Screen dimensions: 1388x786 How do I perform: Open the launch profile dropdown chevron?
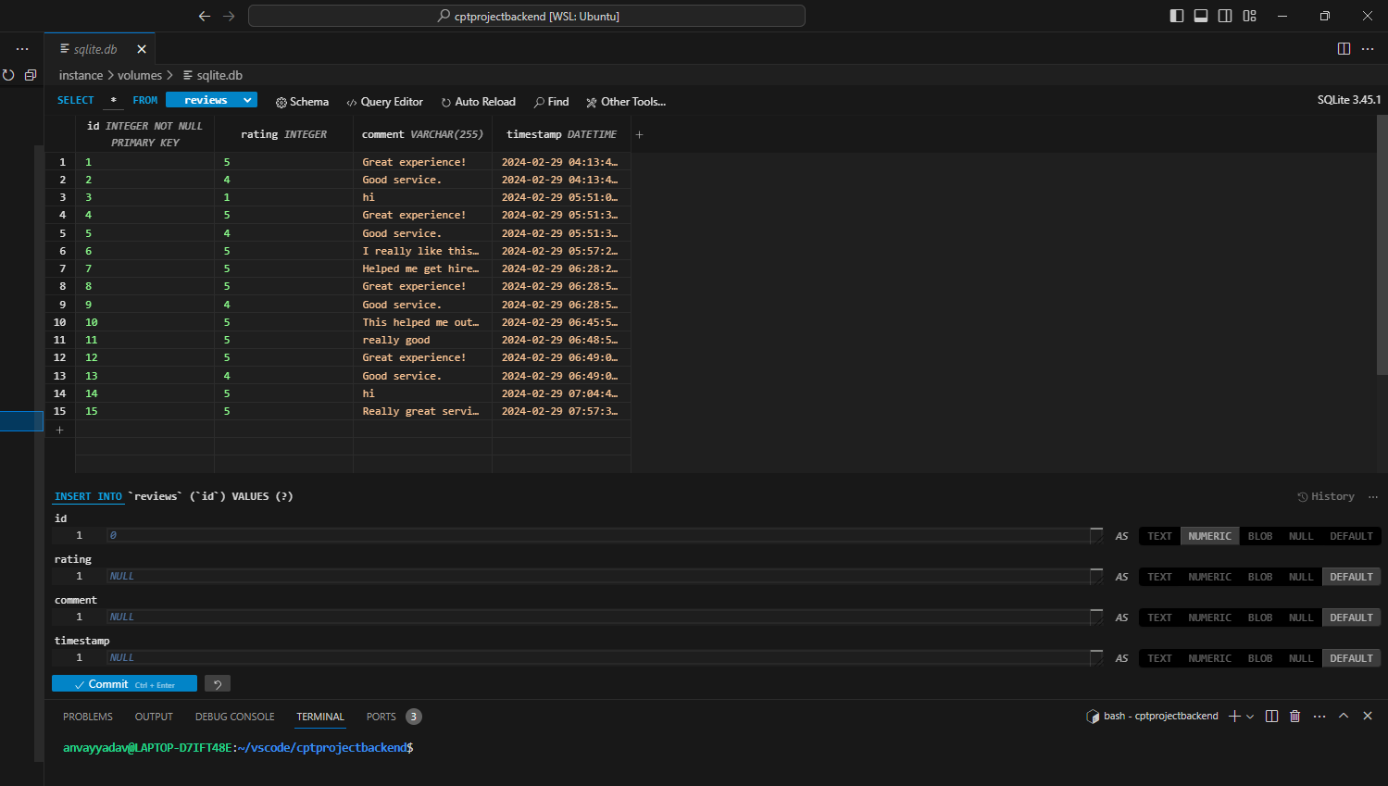click(x=1250, y=716)
